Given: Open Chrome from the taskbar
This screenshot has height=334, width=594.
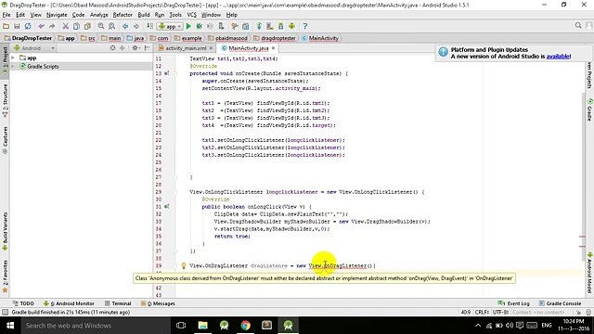Looking at the screenshot, I should (245, 326).
